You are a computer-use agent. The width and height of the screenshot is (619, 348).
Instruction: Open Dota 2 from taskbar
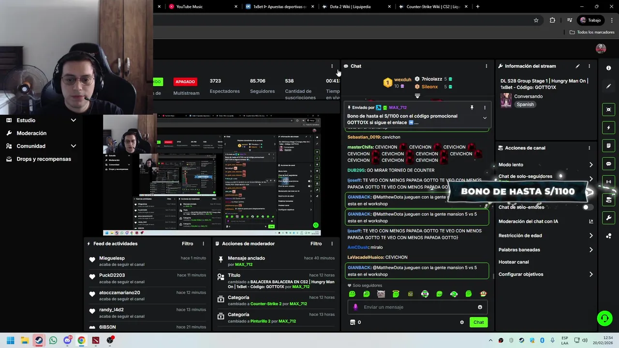pos(96,340)
